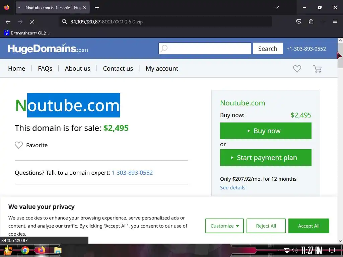Go to the Home menu item
This screenshot has width=343, height=257.
(x=17, y=68)
